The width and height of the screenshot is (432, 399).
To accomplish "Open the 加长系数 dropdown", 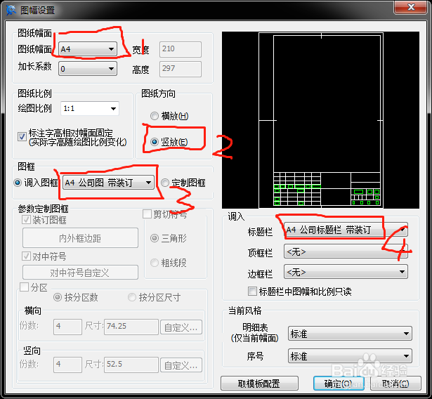I will tap(88, 68).
